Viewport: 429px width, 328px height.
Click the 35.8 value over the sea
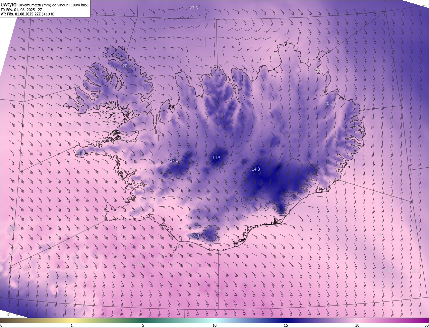139,263
